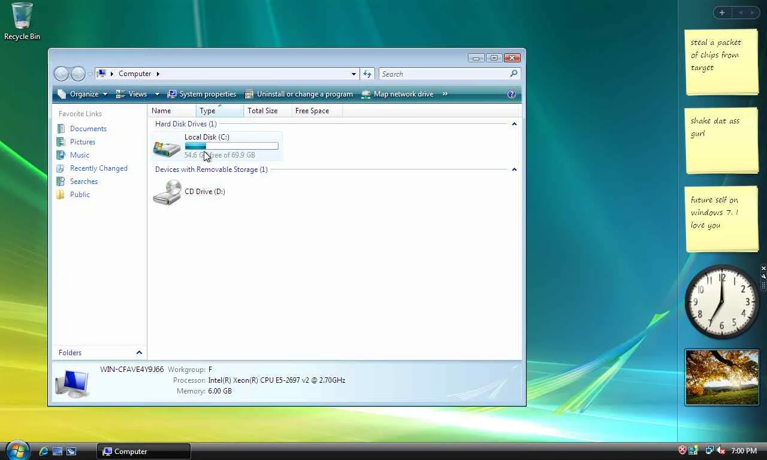Click the red security alert tray icon
The image size is (767, 460).
683,450
